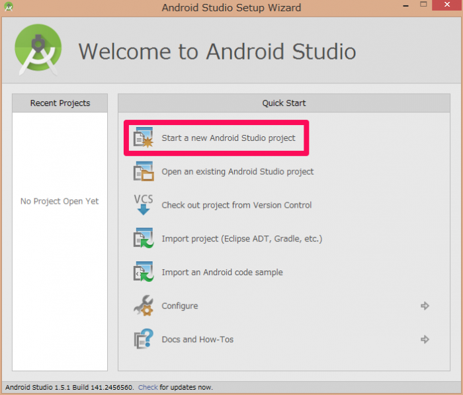
Task: Click the Quick Start panel header
Action: tap(284, 103)
